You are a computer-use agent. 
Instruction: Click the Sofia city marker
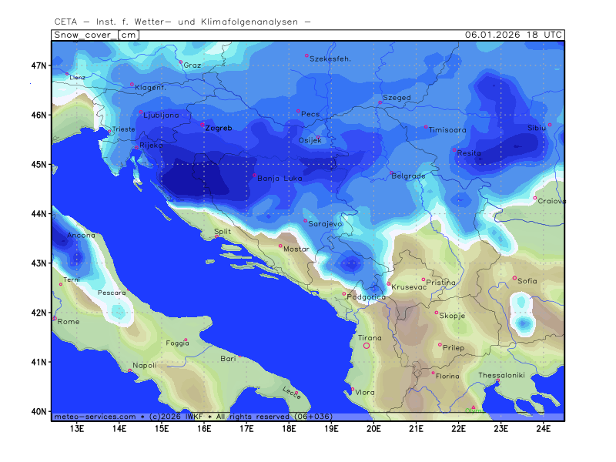click(x=515, y=278)
